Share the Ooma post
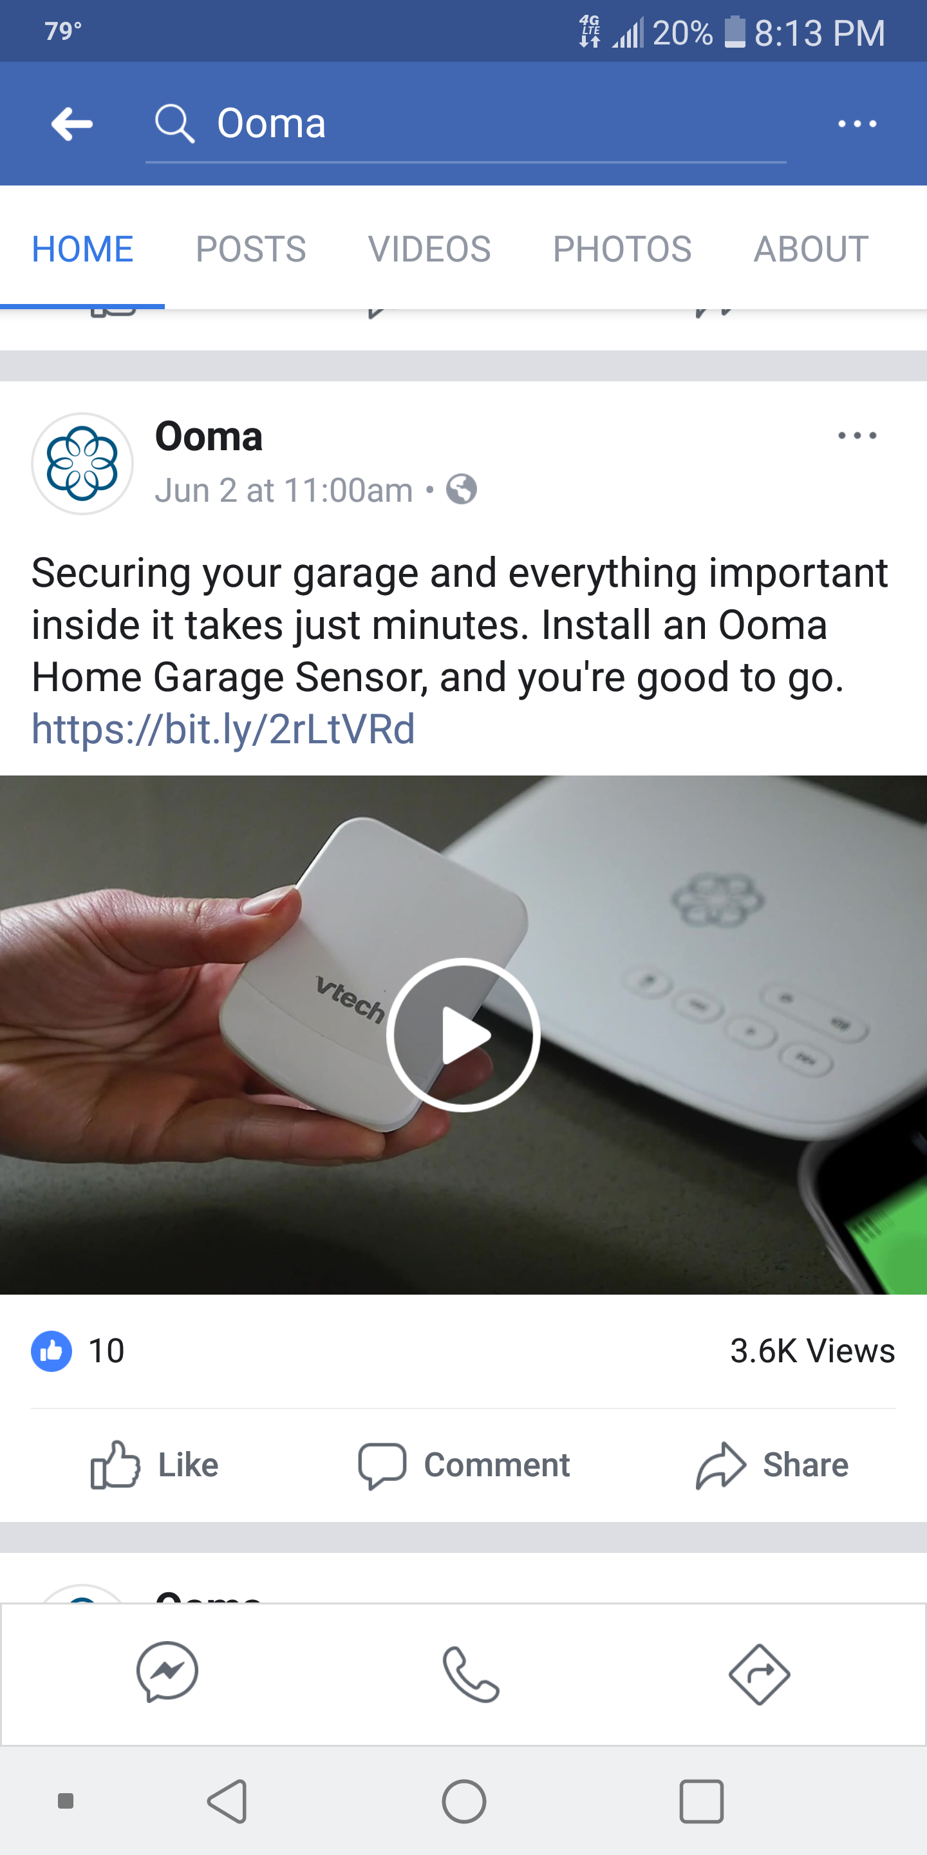This screenshot has width=927, height=1855. point(772,1465)
